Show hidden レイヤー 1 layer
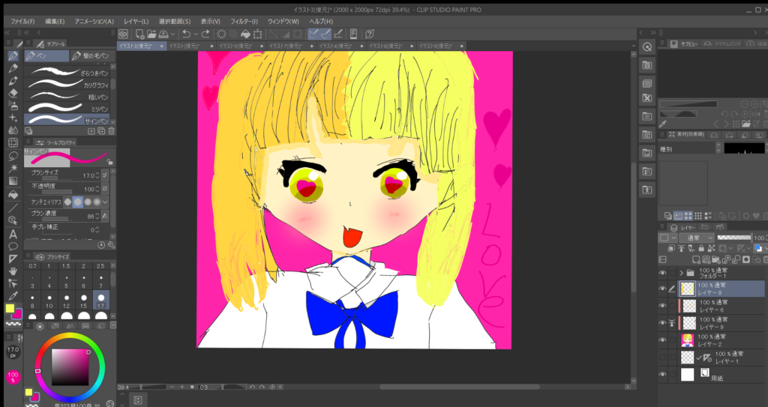 pyautogui.click(x=663, y=358)
